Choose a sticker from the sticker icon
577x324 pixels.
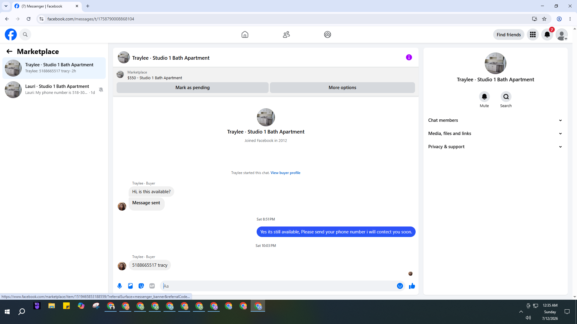[141, 286]
